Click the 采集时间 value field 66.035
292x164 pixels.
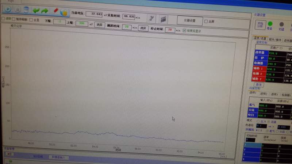coord(129,16)
